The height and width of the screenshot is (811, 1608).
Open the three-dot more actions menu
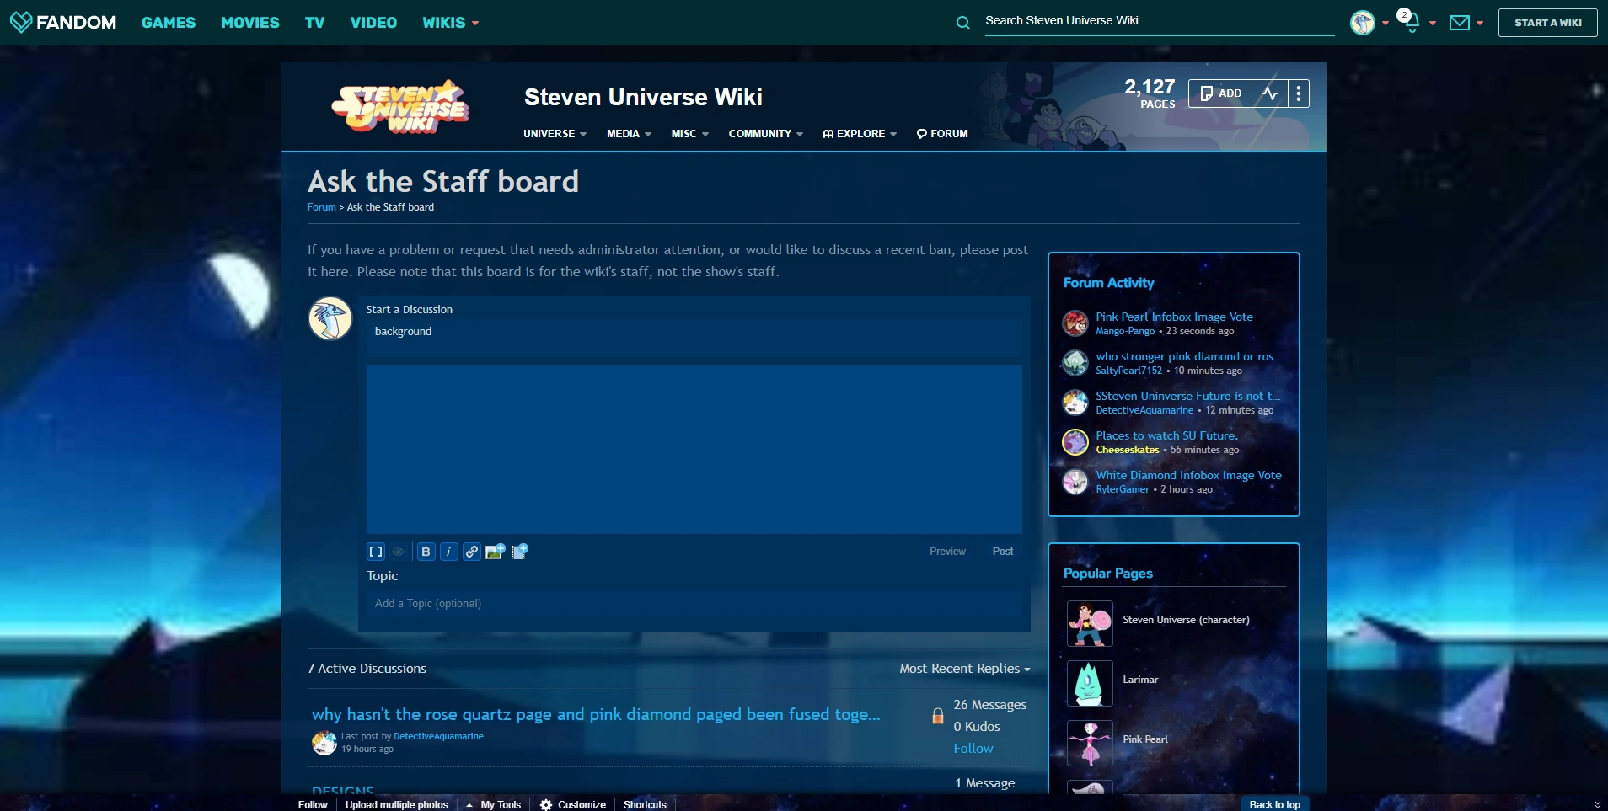click(1299, 93)
